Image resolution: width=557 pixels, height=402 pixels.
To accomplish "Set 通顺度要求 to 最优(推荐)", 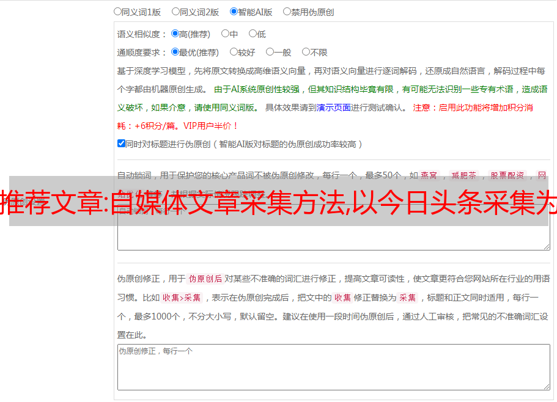I will point(175,52).
